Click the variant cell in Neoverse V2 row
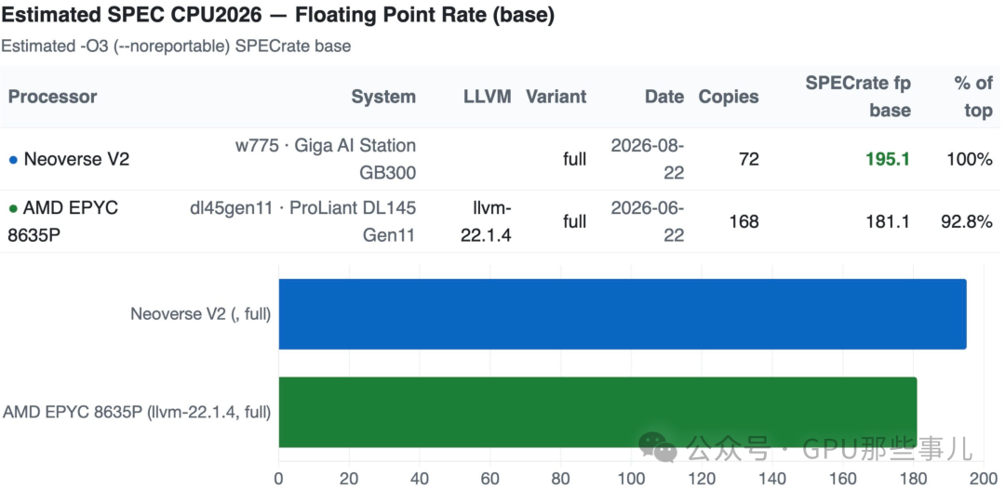Image resolution: width=1005 pixels, height=489 pixels. [574, 159]
